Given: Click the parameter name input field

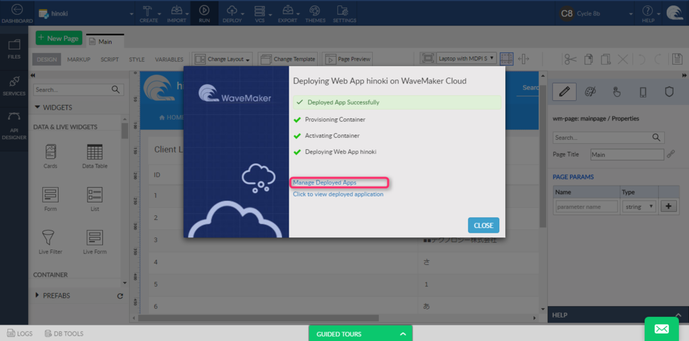Looking at the screenshot, I should [x=587, y=206].
